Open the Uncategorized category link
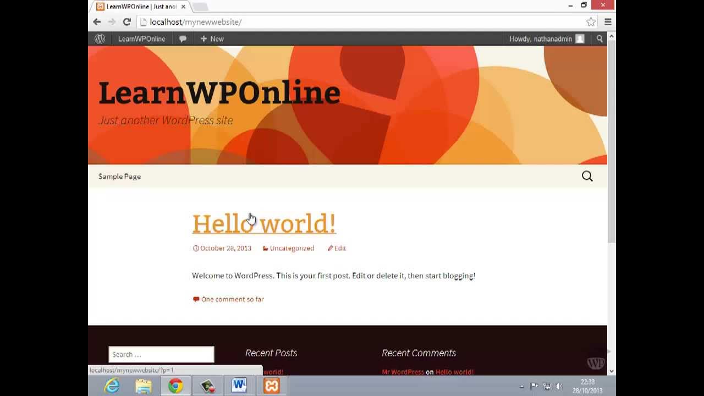Viewport: 704px width, 396px height. click(291, 248)
